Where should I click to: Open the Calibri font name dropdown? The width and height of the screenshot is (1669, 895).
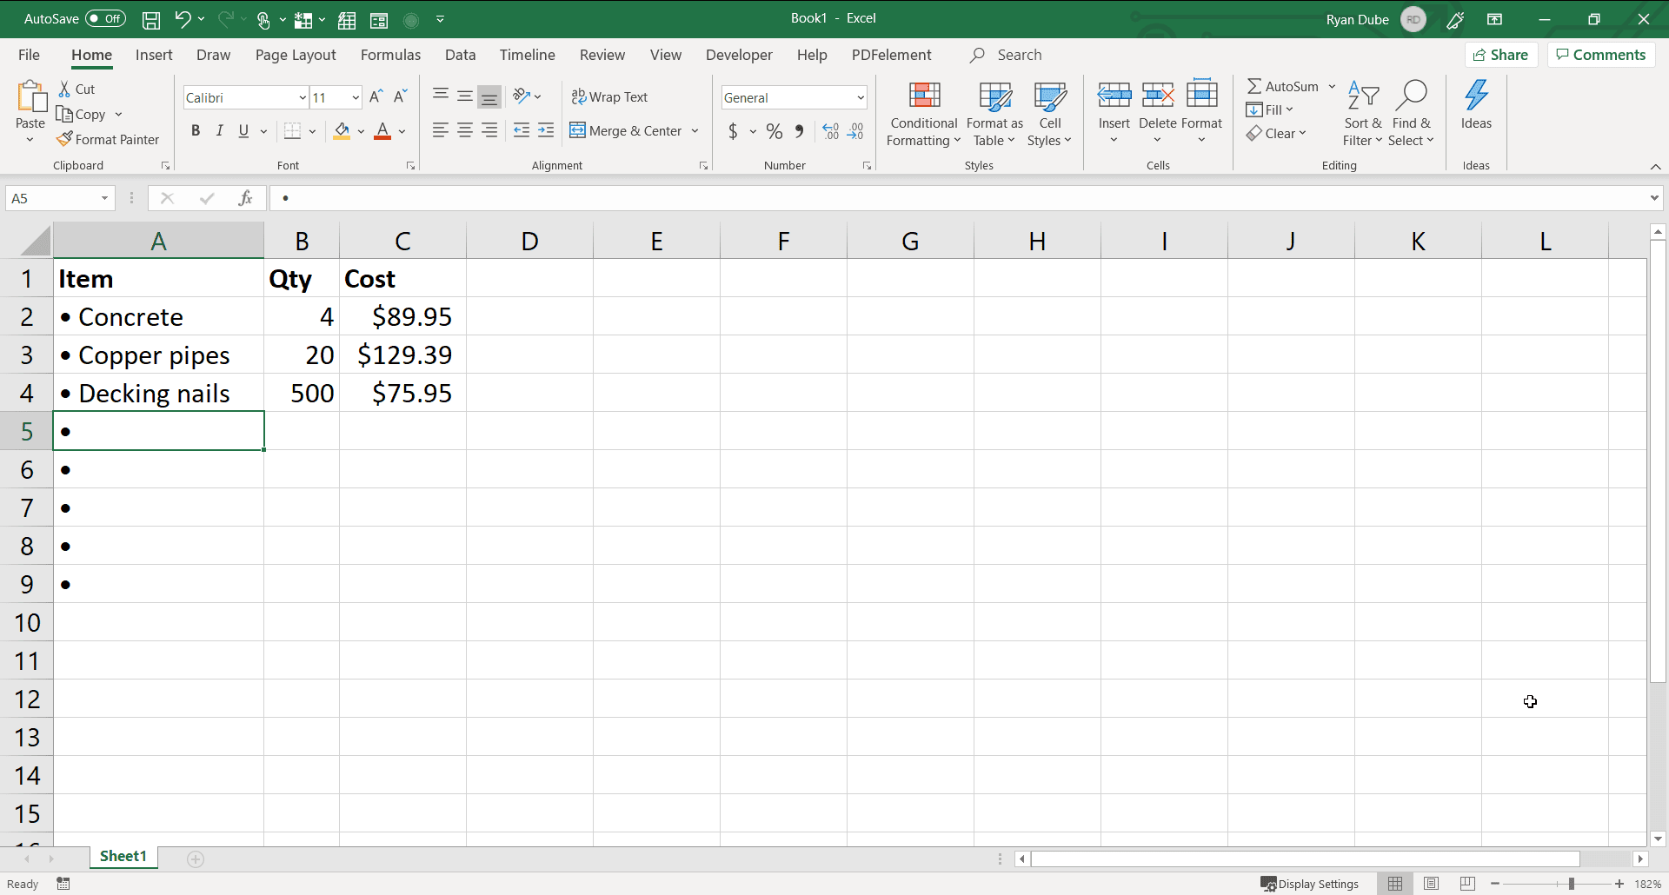[x=302, y=97]
